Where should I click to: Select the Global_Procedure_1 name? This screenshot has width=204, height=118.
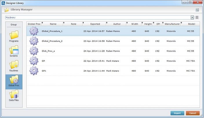[x=52, y=31]
